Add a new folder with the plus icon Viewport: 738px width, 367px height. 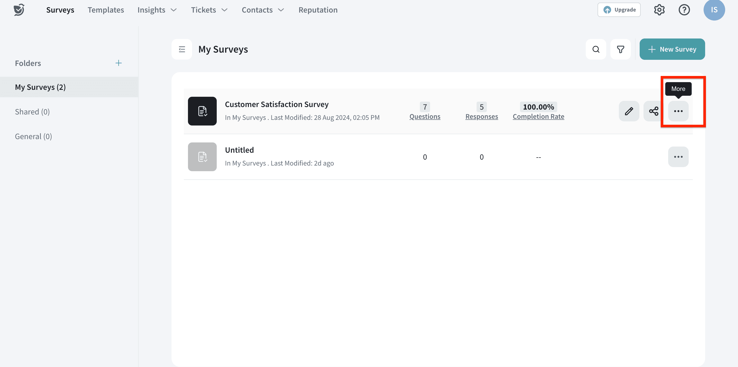click(118, 63)
